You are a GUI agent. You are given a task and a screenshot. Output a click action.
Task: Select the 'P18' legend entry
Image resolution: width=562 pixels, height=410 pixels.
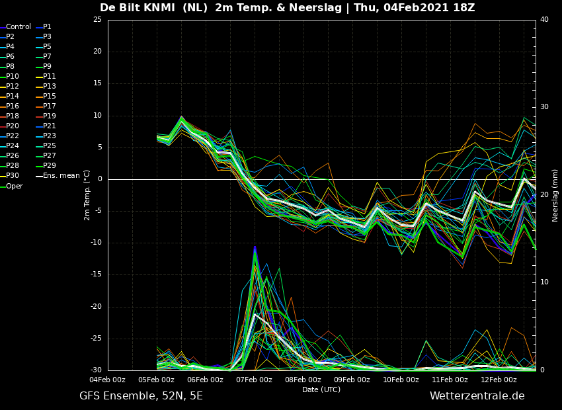(x=10, y=116)
